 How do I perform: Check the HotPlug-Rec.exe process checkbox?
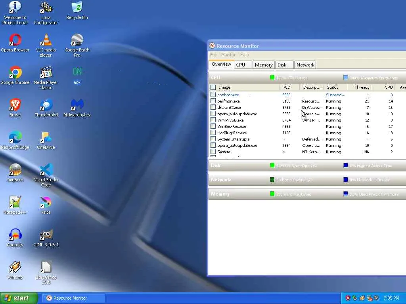click(x=213, y=133)
